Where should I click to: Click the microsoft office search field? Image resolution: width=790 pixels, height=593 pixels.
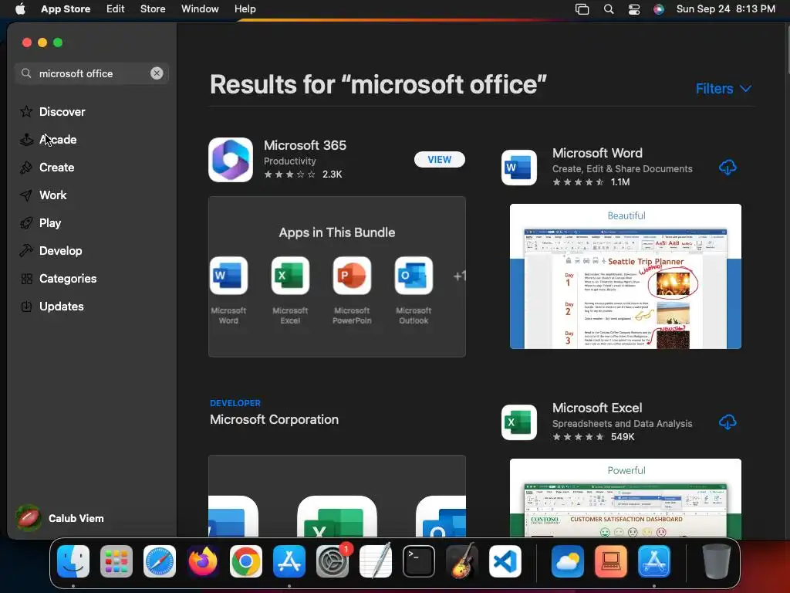click(x=92, y=73)
